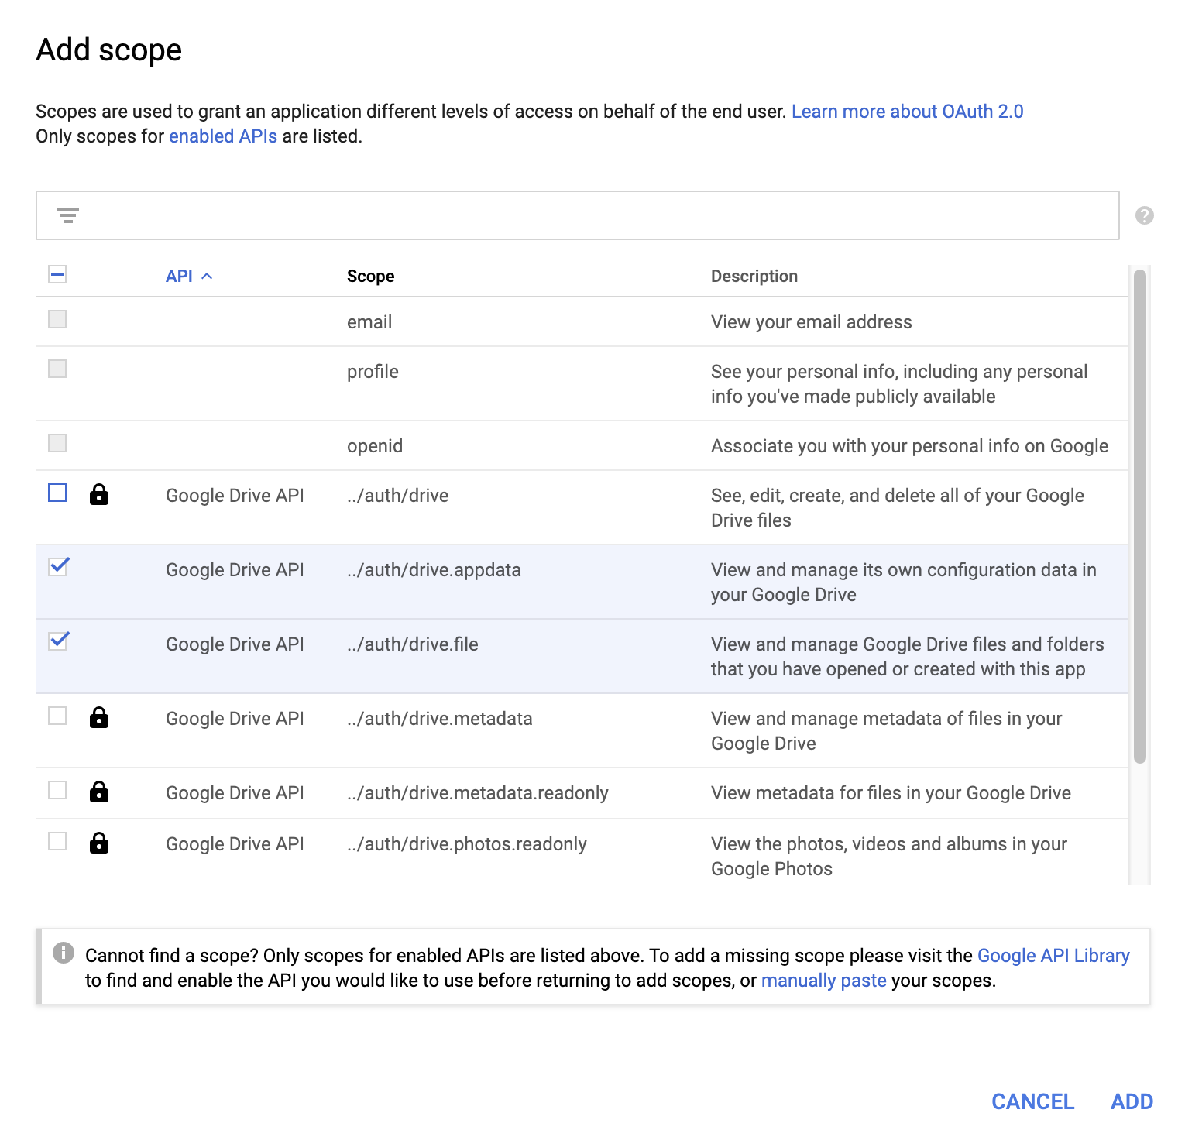The height and width of the screenshot is (1137, 1185).
Task: Open the Learn more about OAuth 2.0 link
Action: (907, 112)
